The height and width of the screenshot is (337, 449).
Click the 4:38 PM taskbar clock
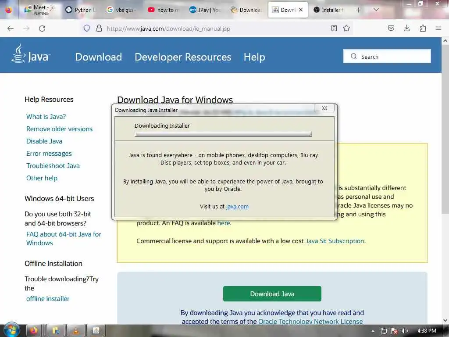427,331
